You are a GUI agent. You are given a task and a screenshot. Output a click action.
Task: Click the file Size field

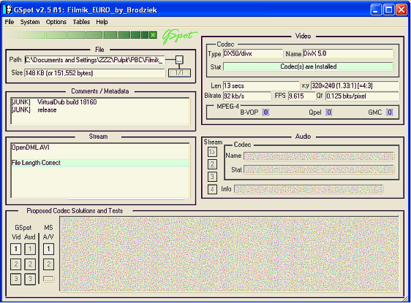[x=95, y=73]
